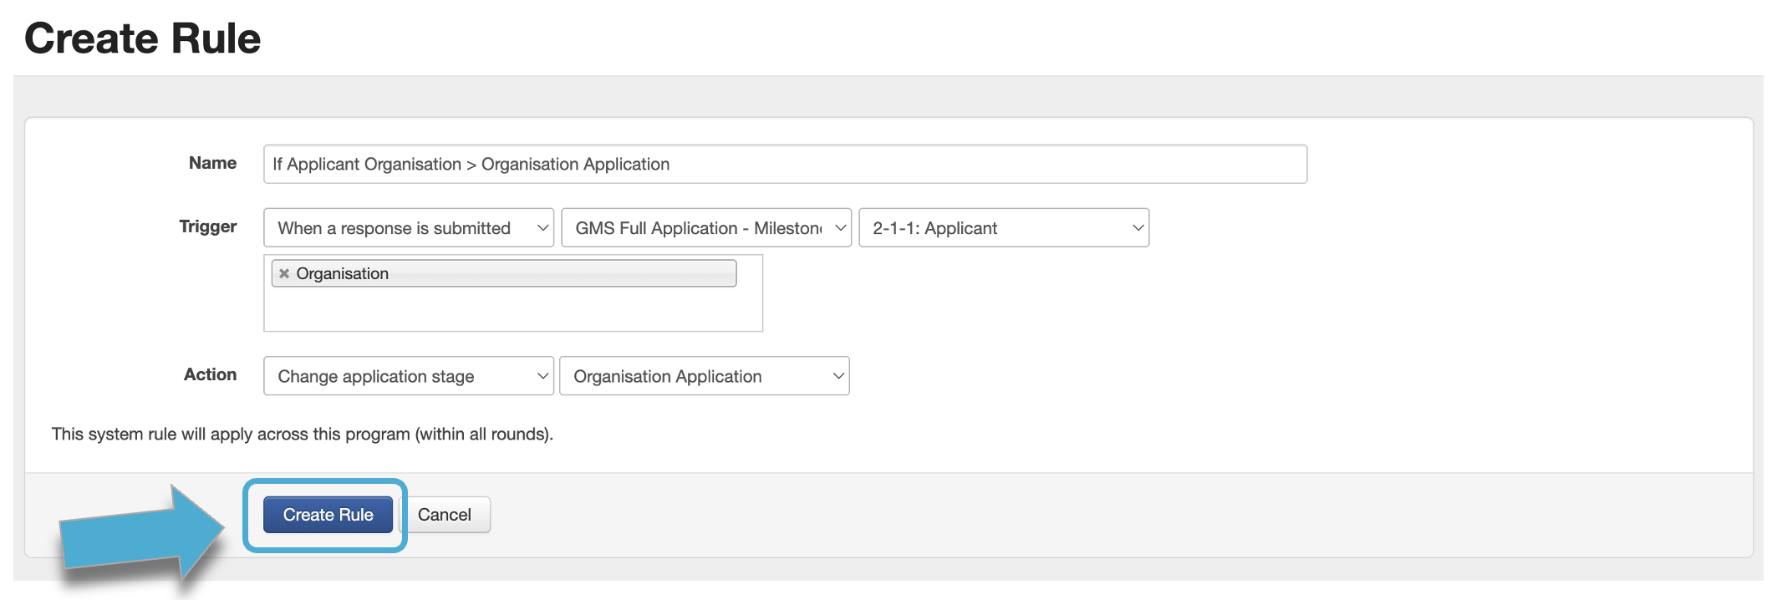Focus the rule Name text field
1777x600 pixels.
tap(784, 165)
